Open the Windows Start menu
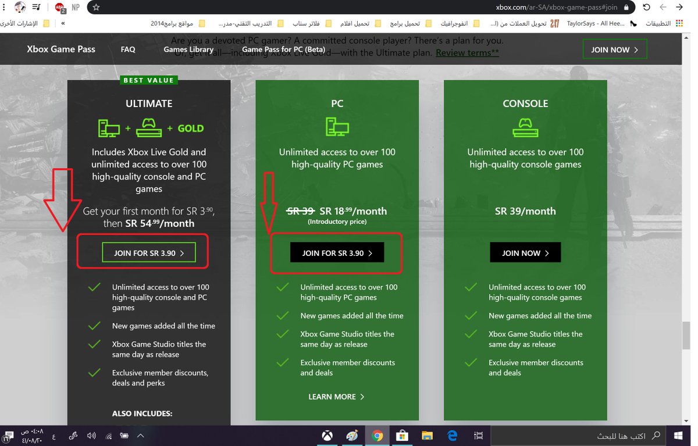Screen dimensions: 698x446 tap(678, 436)
